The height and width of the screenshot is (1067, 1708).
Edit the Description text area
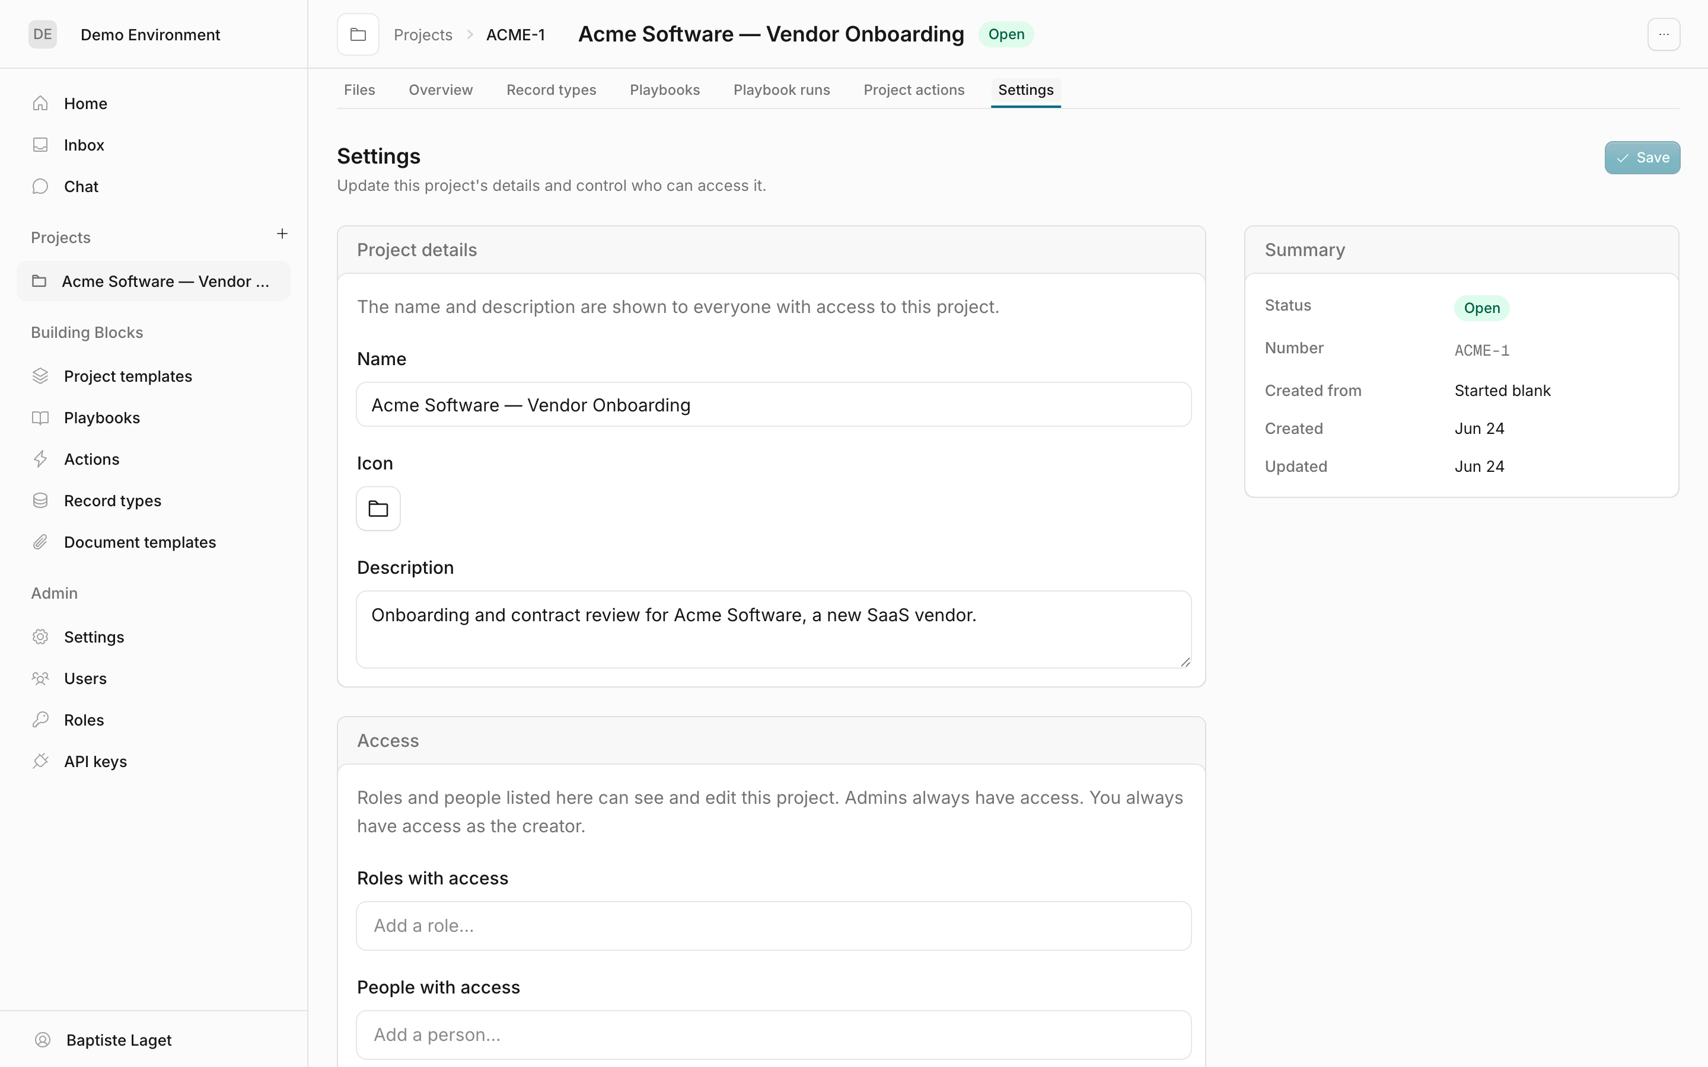click(773, 629)
